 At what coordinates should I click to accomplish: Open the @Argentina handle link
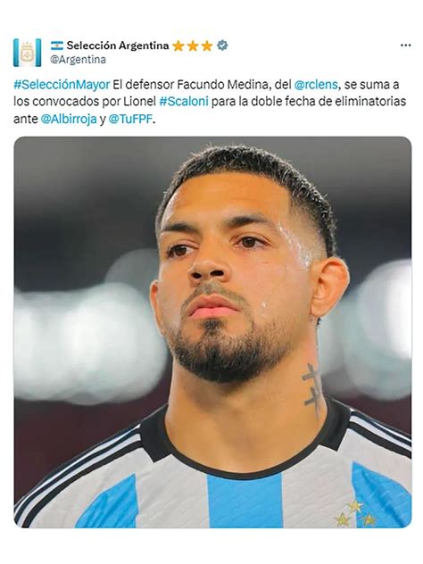[78, 60]
